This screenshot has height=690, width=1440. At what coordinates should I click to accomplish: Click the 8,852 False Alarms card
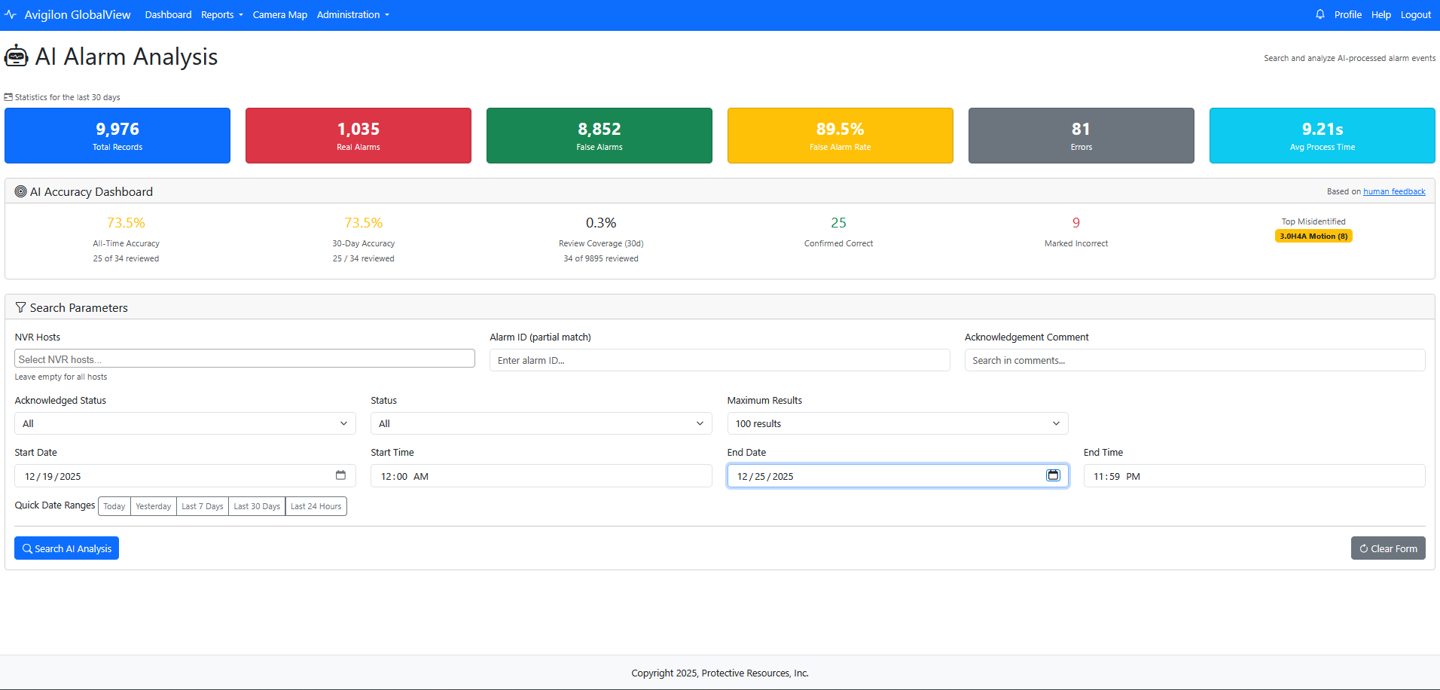599,136
